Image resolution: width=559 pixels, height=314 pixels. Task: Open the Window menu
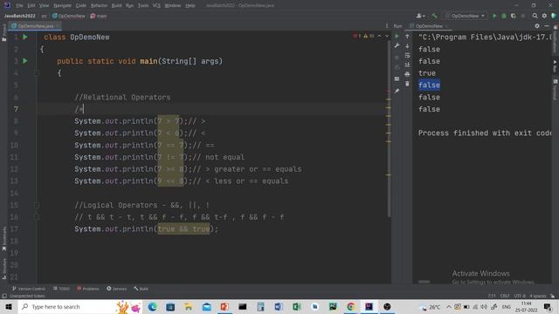click(173, 5)
